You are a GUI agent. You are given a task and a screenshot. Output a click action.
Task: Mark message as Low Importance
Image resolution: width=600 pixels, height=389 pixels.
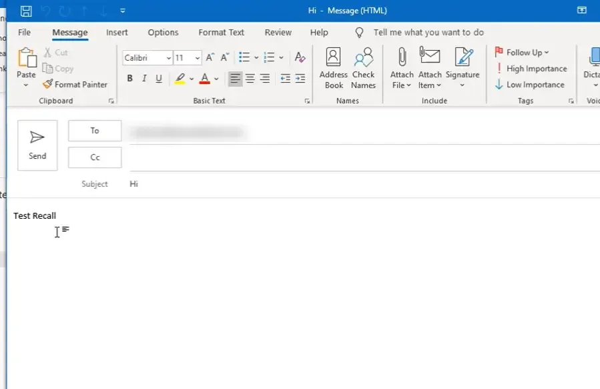(530, 84)
